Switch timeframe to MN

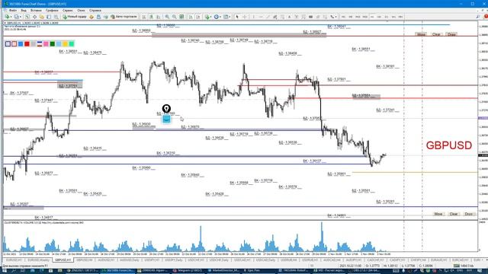[x=400, y=17]
